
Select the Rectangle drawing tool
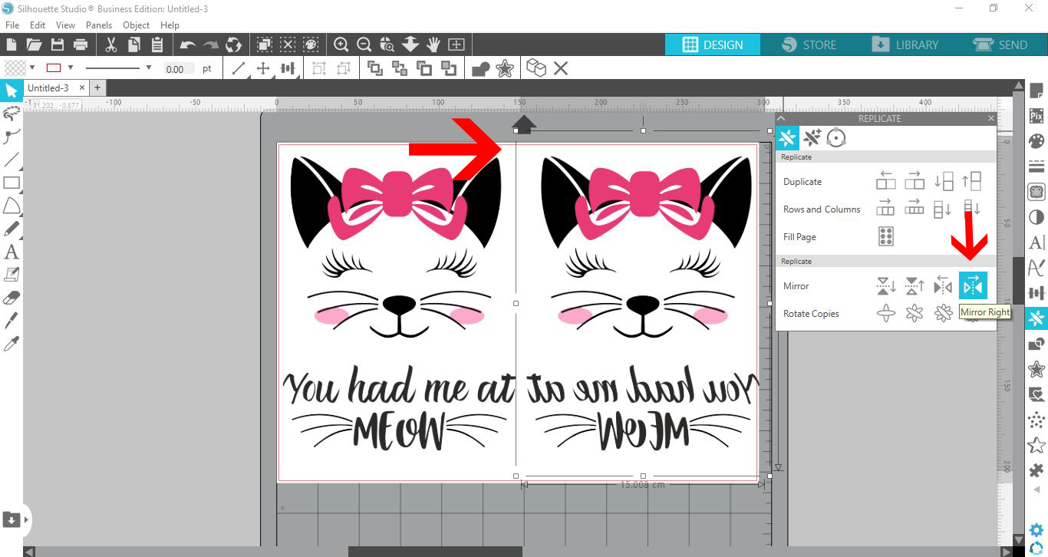(12, 183)
